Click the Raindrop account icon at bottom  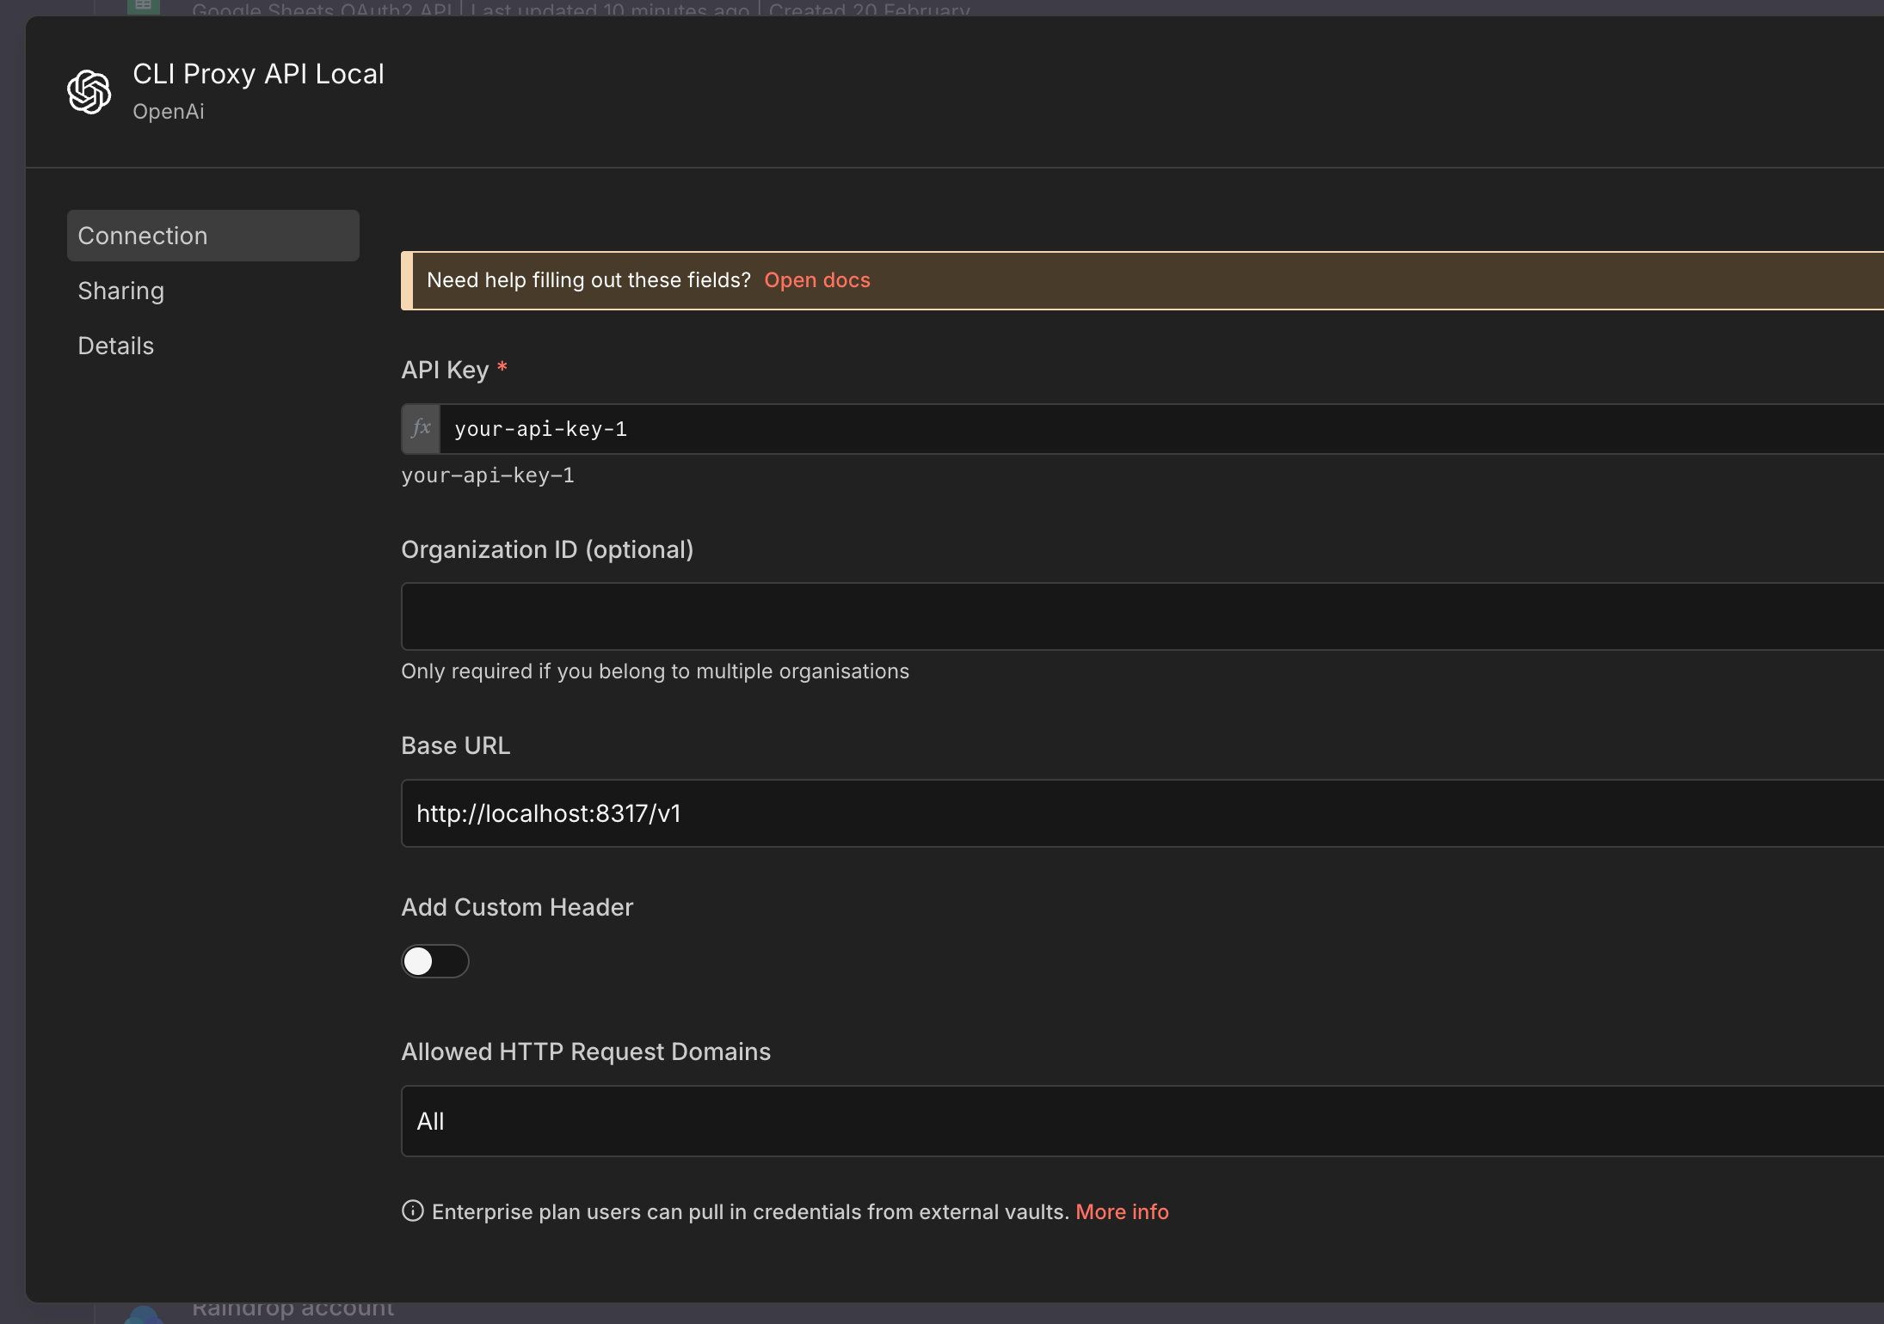(143, 1315)
